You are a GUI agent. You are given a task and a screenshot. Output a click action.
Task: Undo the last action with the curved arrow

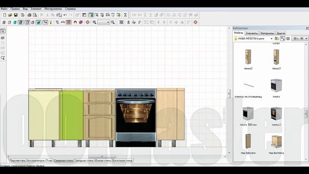tap(65, 15)
